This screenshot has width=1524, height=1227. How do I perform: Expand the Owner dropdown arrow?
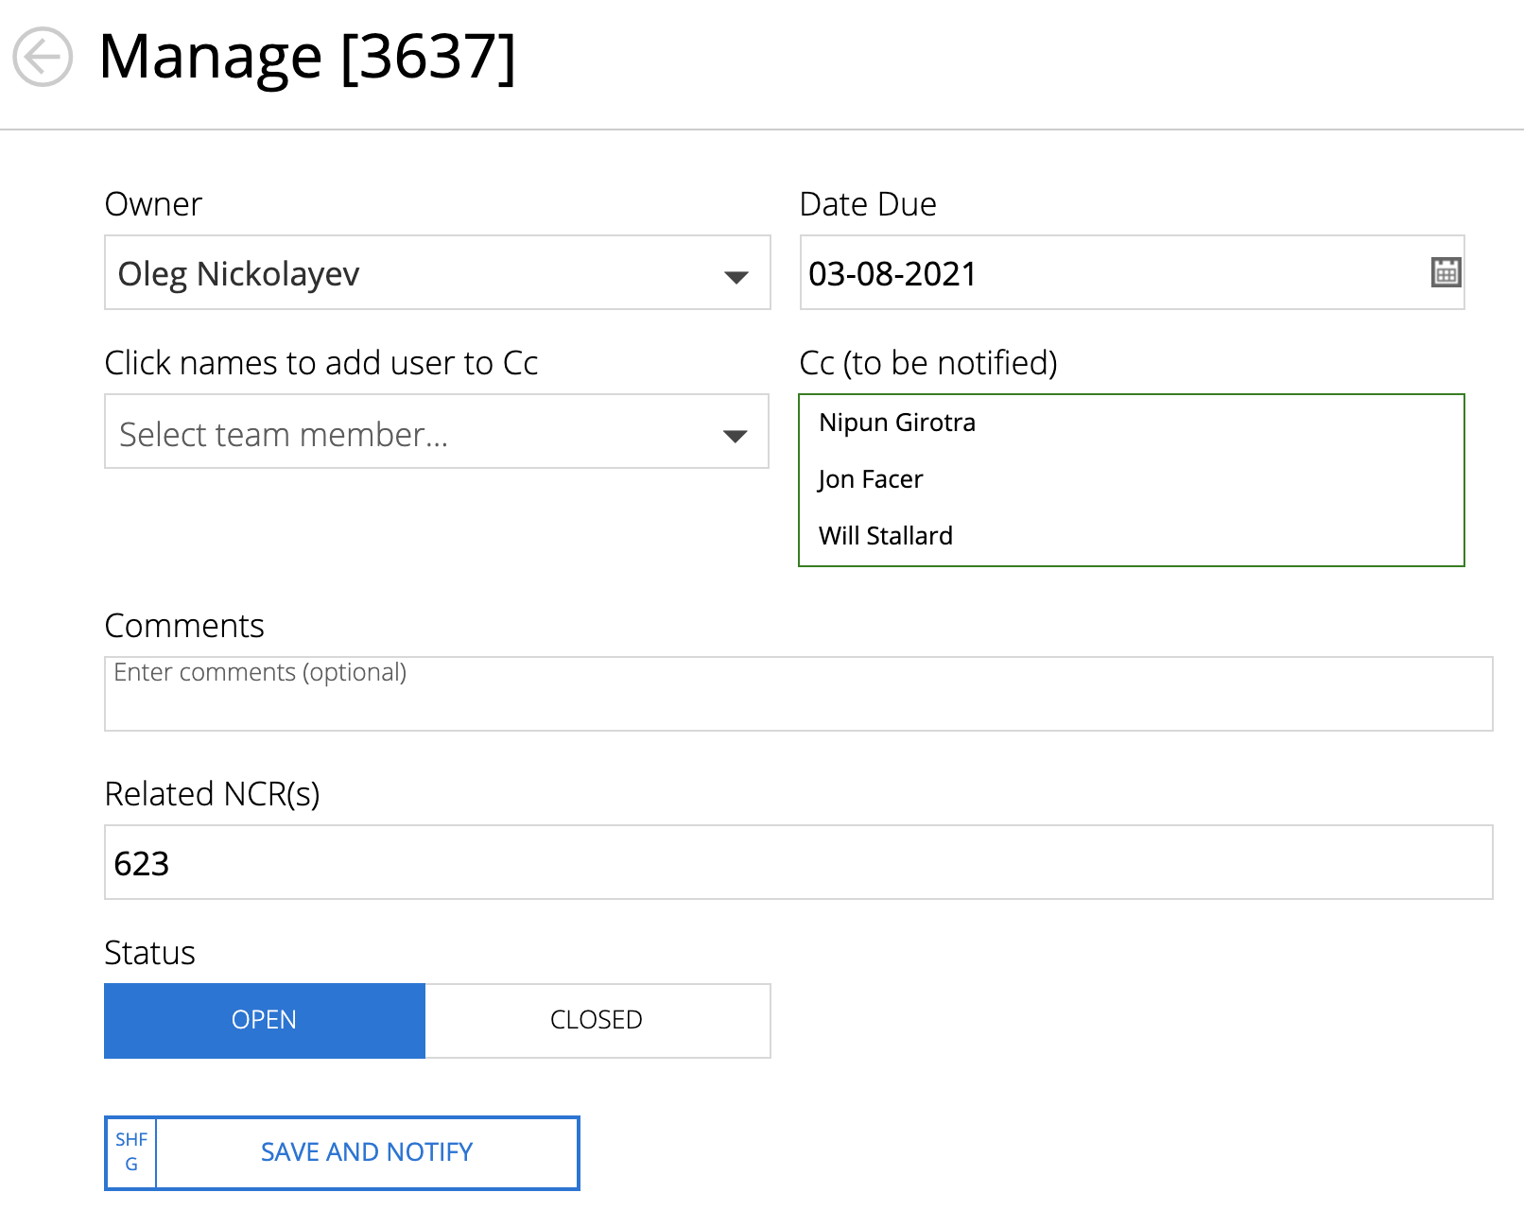pos(736,276)
